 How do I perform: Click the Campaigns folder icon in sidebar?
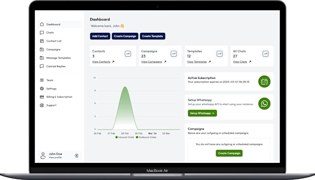pos(42,49)
